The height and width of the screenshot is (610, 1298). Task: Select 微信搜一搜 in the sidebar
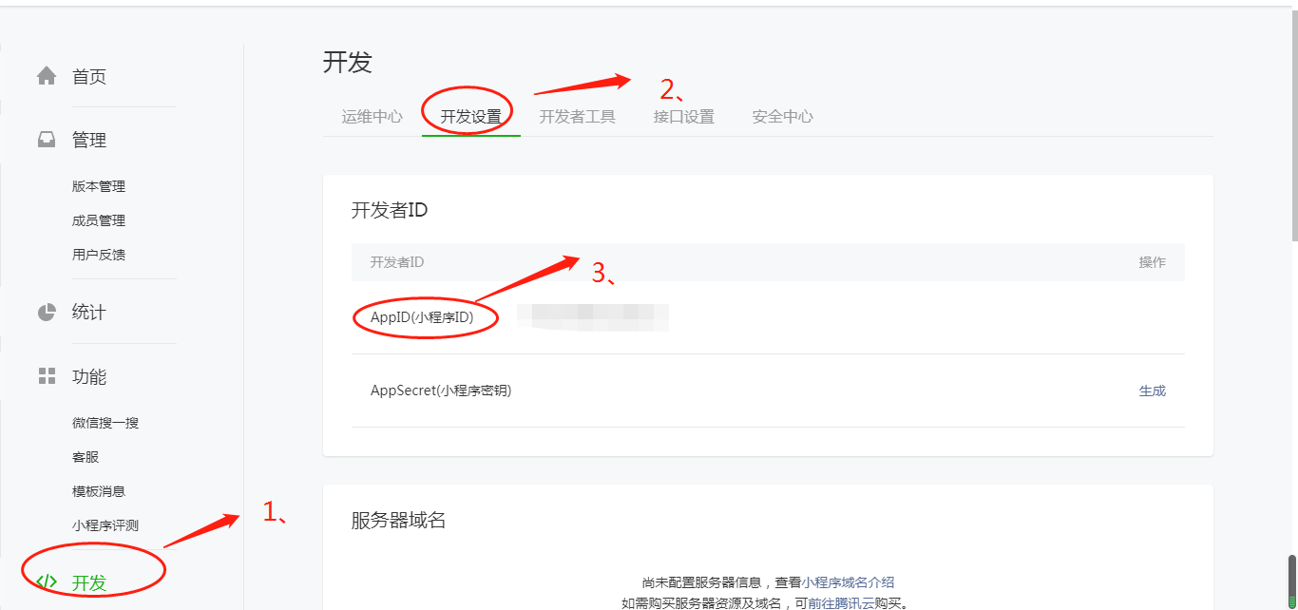tap(105, 423)
